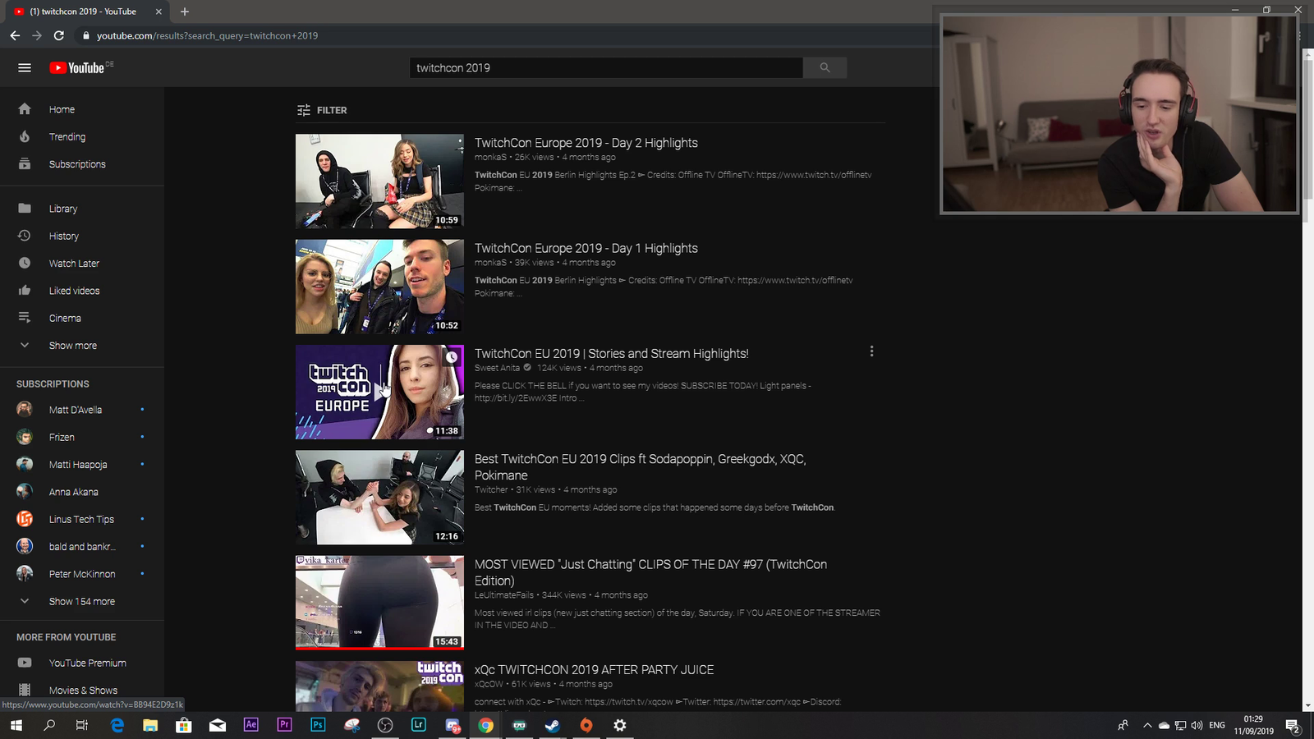Open Adobe Lightroom from taskbar
1314x739 pixels.
[x=419, y=725]
